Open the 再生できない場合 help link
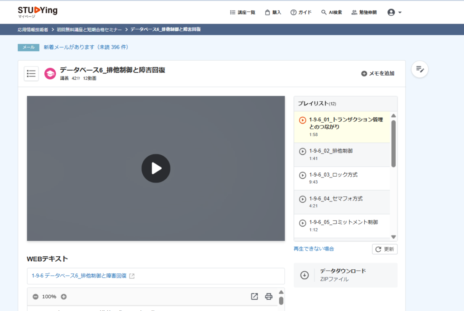 click(x=314, y=249)
